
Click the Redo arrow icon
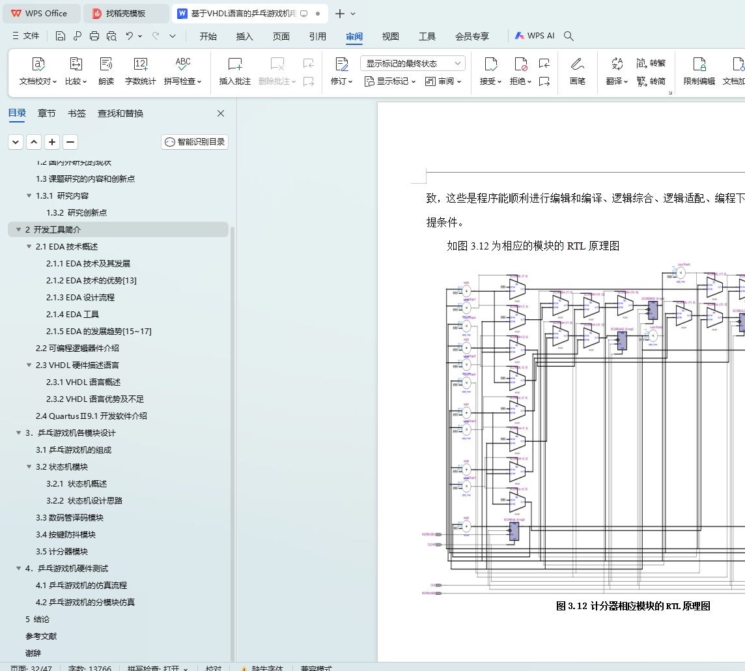[x=156, y=36]
